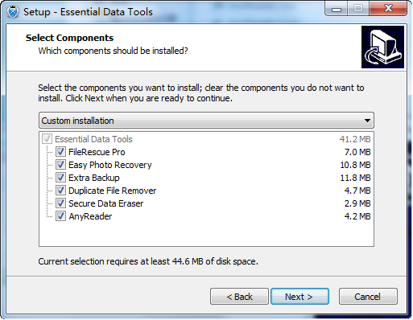Image resolution: width=413 pixels, height=320 pixels.
Task: Disable Duplicate File Remover component
Action: 60,191
